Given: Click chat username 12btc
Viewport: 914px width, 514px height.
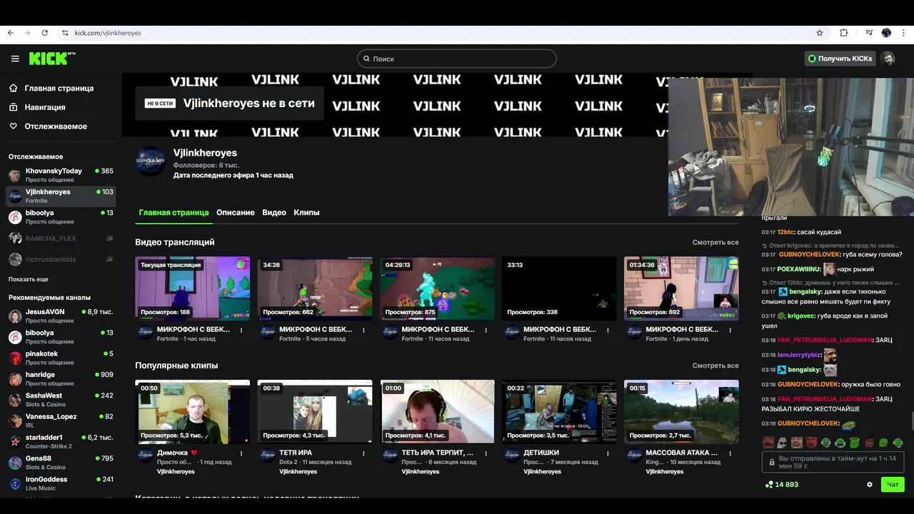Looking at the screenshot, I should click(x=785, y=232).
